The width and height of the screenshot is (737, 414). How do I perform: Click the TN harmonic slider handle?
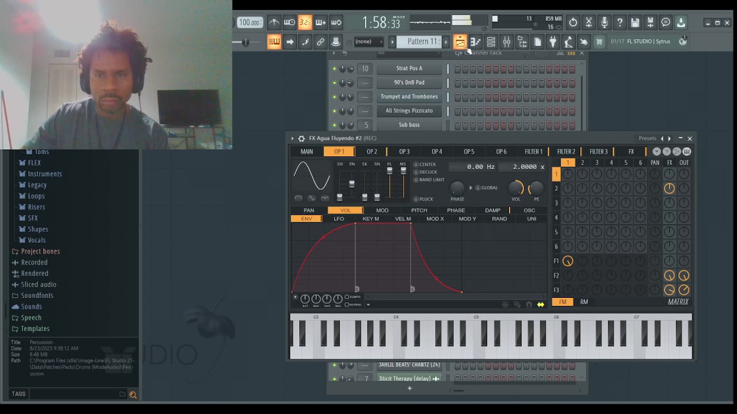pyautogui.click(x=352, y=184)
